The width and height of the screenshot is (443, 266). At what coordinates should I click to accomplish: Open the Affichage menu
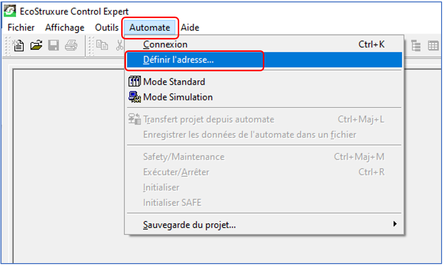click(x=65, y=28)
